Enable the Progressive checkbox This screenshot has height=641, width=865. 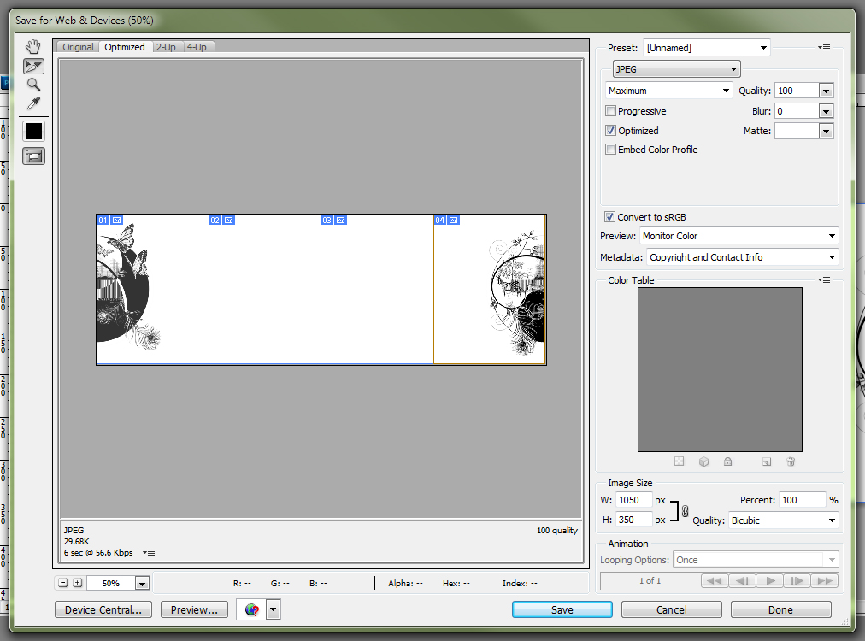[x=610, y=111]
